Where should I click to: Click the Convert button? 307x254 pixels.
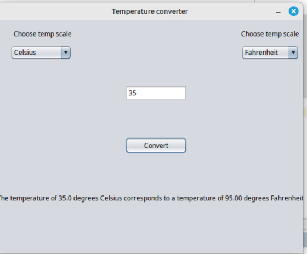(x=156, y=146)
